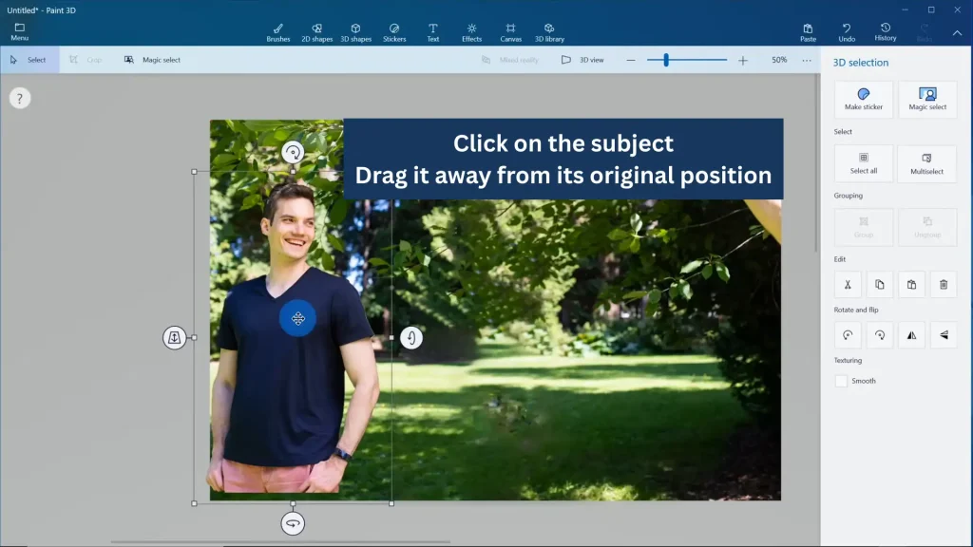Toggle the 3D view mode
This screenshot has width=973, height=547.
(x=582, y=60)
